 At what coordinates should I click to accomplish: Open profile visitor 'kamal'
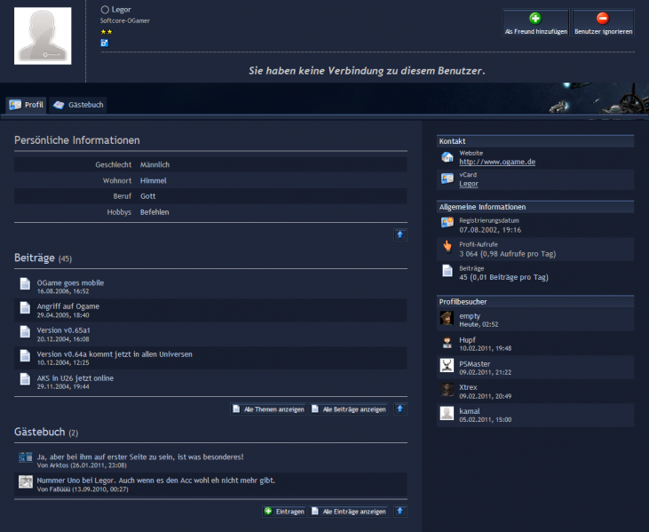(x=470, y=411)
